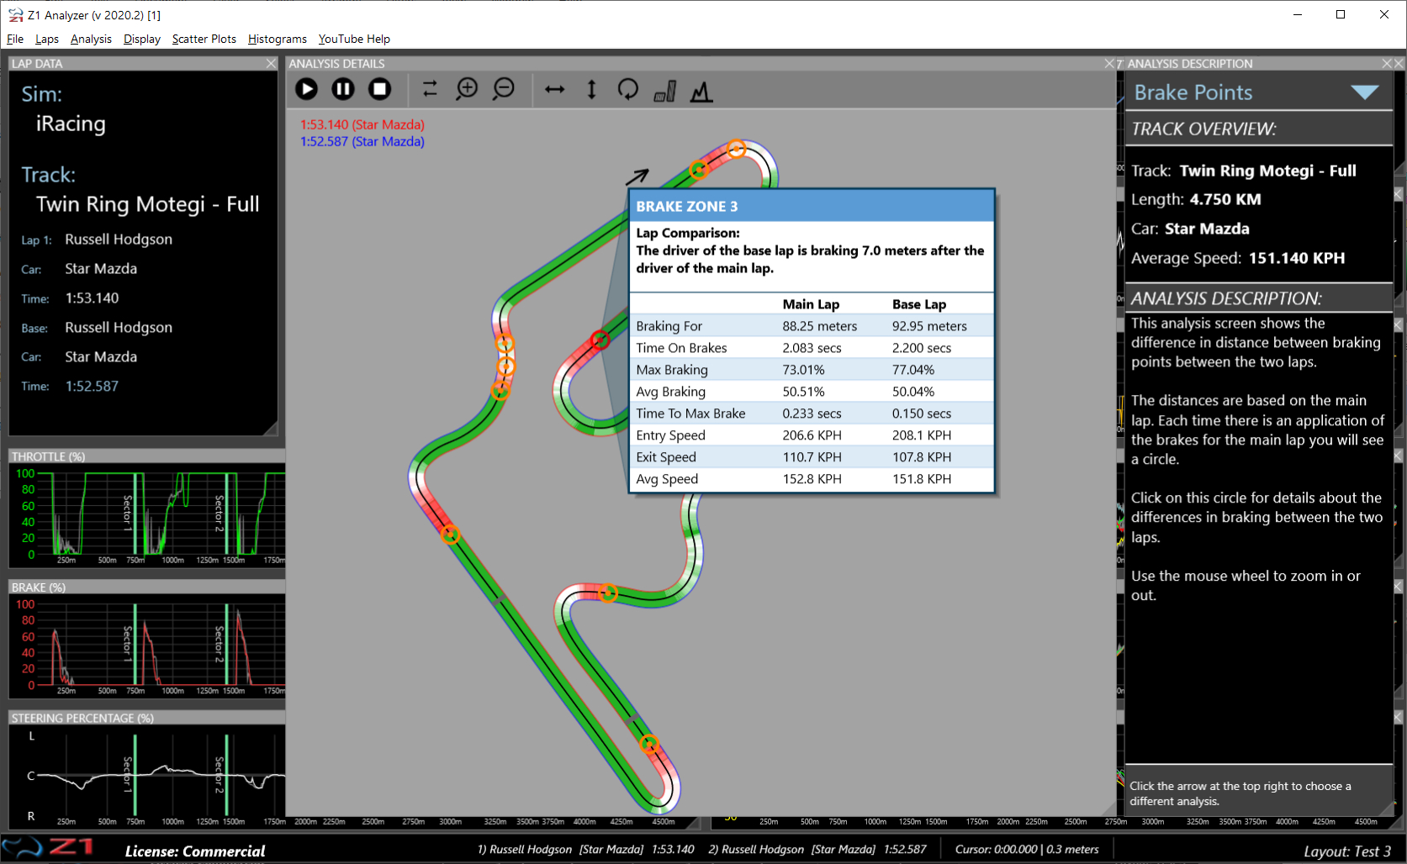Viewport: 1407px width, 864px height.
Task: Close the LAP DATA panel
Action: pyautogui.click(x=271, y=63)
